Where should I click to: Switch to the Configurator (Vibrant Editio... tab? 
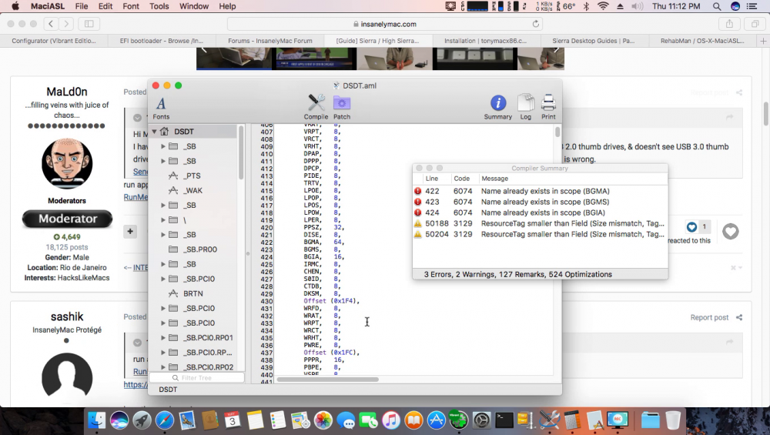(54, 41)
